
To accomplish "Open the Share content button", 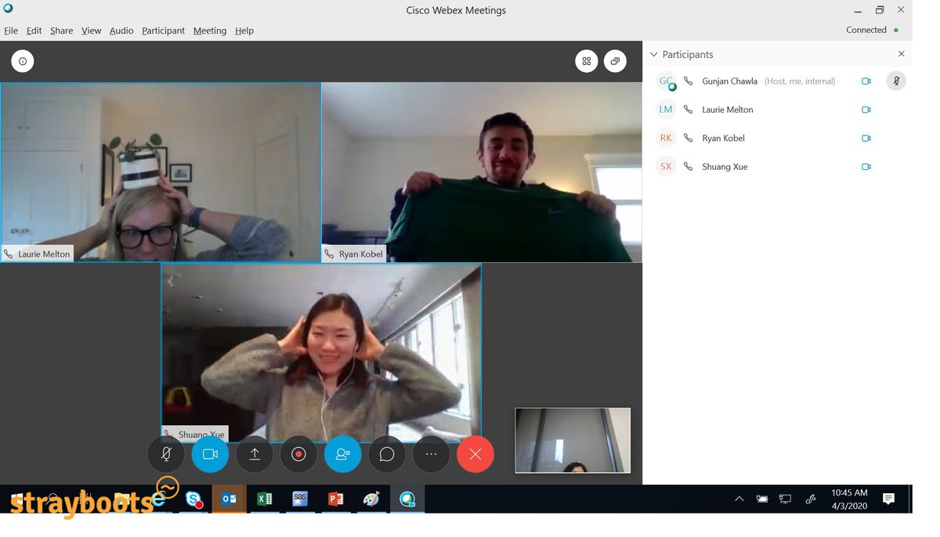I will coord(255,454).
